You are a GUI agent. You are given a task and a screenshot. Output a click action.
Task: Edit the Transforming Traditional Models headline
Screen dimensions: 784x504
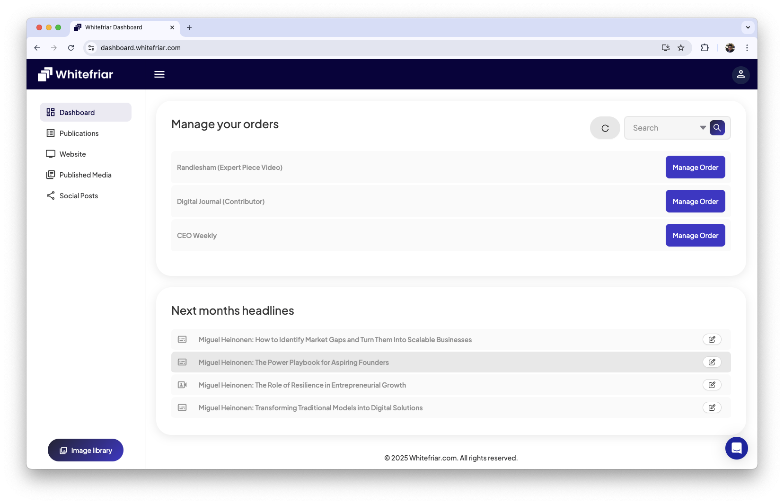712,408
